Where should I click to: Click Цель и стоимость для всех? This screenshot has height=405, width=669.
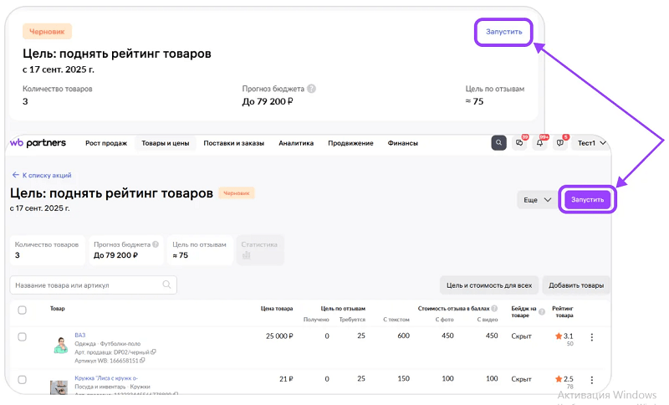coord(489,285)
